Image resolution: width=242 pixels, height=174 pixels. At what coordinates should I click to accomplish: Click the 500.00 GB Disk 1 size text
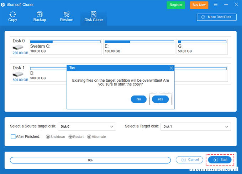20,80
